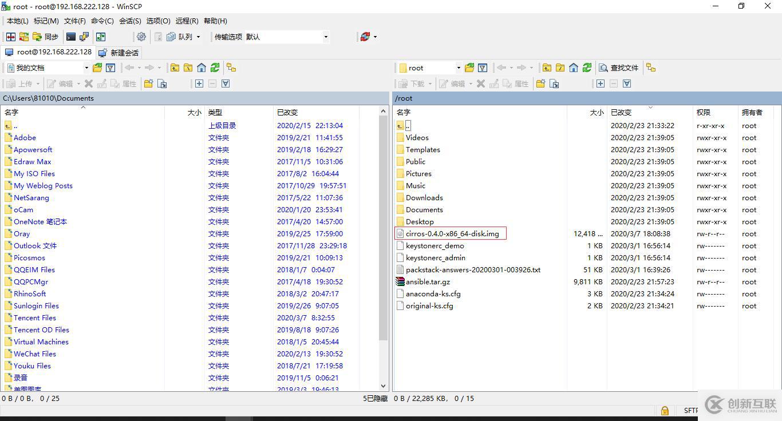Toggle the filter funnel on the local panel
The image size is (782, 421).
point(110,67)
